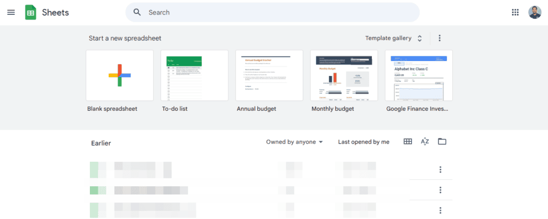Click the Blank spreadsheet label

pyautogui.click(x=112, y=109)
